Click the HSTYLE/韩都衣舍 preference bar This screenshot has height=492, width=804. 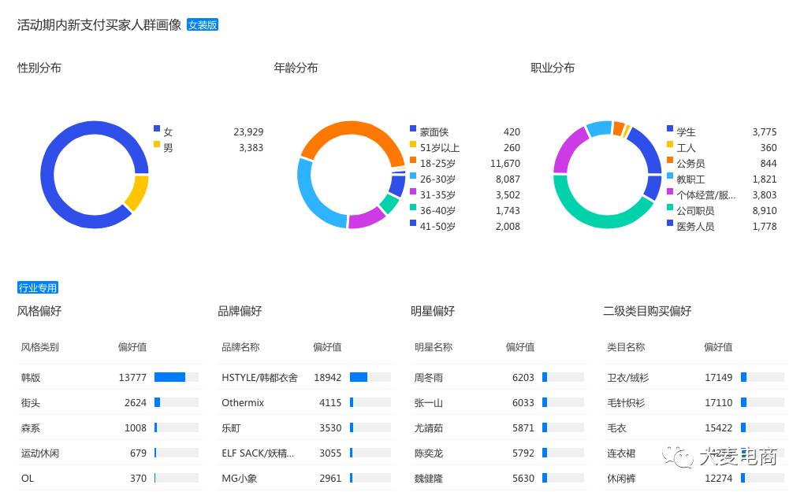370,377
